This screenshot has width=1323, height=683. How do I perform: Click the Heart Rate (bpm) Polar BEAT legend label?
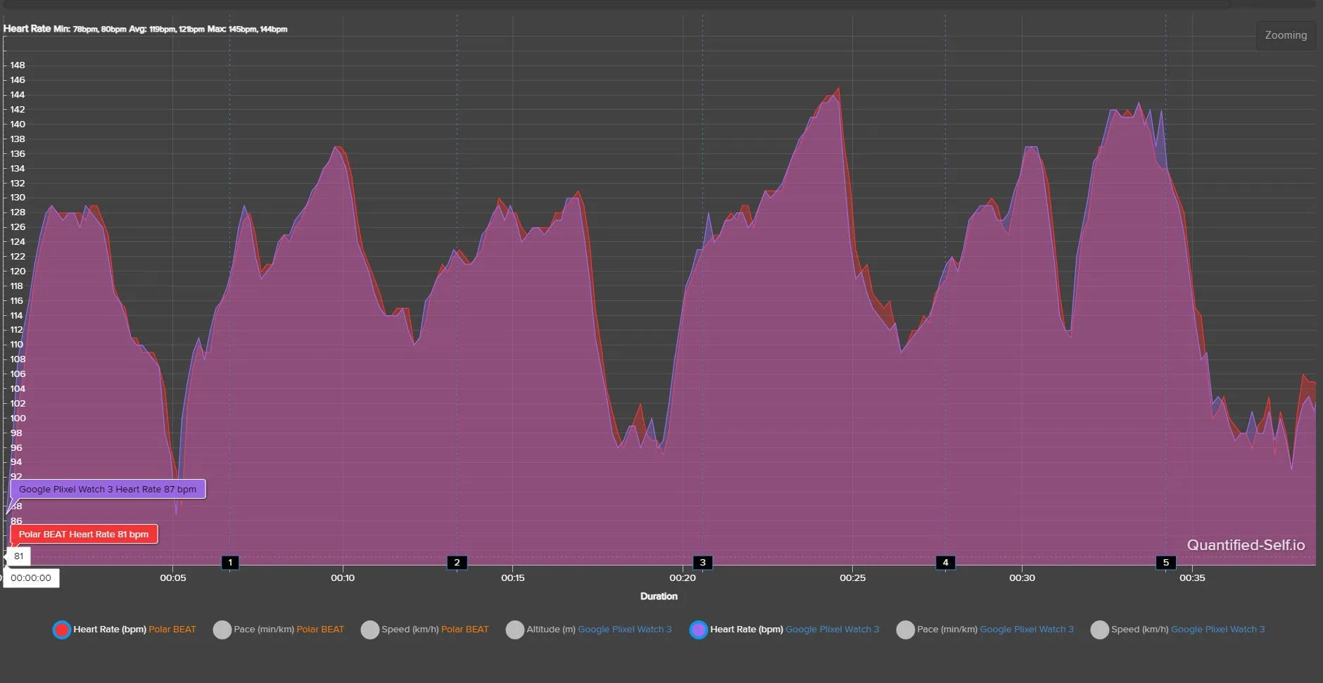click(134, 630)
